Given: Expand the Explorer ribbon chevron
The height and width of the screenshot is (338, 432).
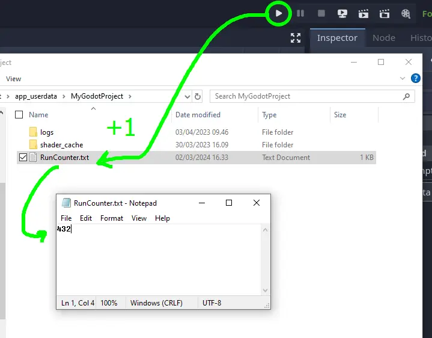Looking at the screenshot, I should 402,78.
